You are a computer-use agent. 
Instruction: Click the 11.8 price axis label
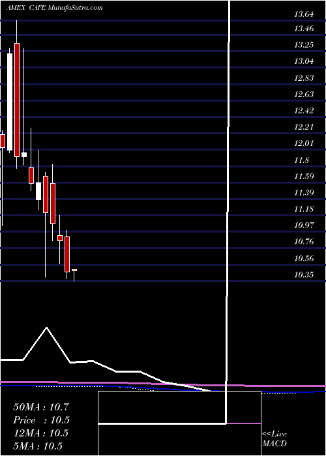[x=301, y=160]
